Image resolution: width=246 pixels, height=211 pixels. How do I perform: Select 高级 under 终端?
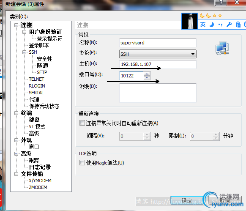point(34,133)
